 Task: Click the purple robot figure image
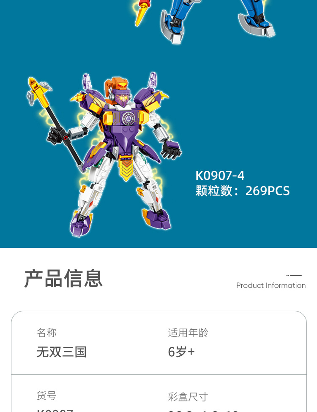pos(104,154)
